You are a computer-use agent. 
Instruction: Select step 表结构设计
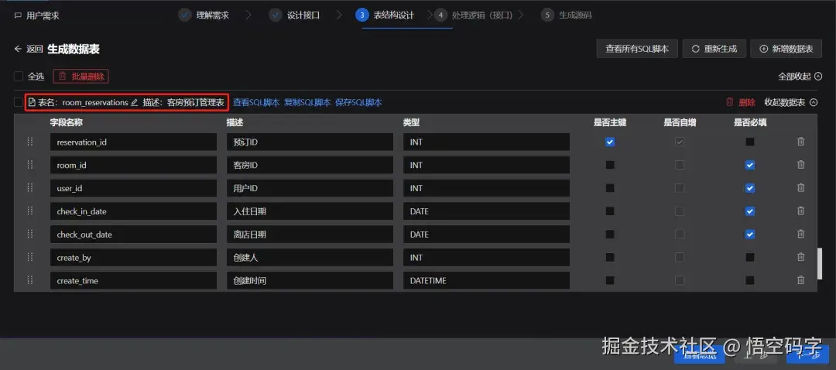click(x=385, y=15)
